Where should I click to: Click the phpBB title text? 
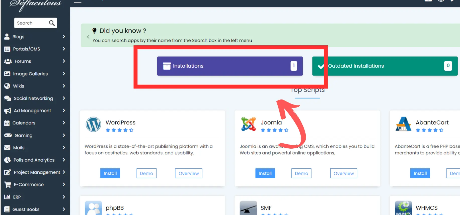[115, 208]
